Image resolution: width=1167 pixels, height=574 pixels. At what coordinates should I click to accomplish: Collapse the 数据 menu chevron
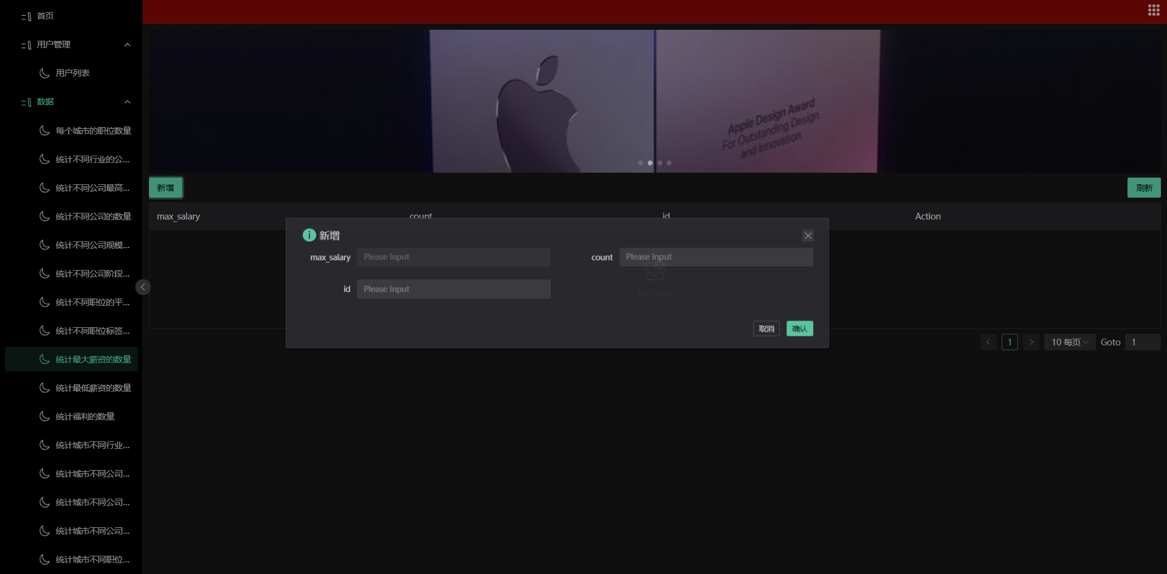coord(127,102)
